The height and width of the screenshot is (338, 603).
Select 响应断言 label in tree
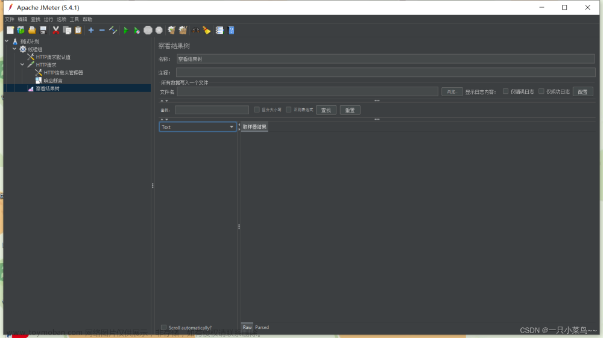tap(53, 81)
